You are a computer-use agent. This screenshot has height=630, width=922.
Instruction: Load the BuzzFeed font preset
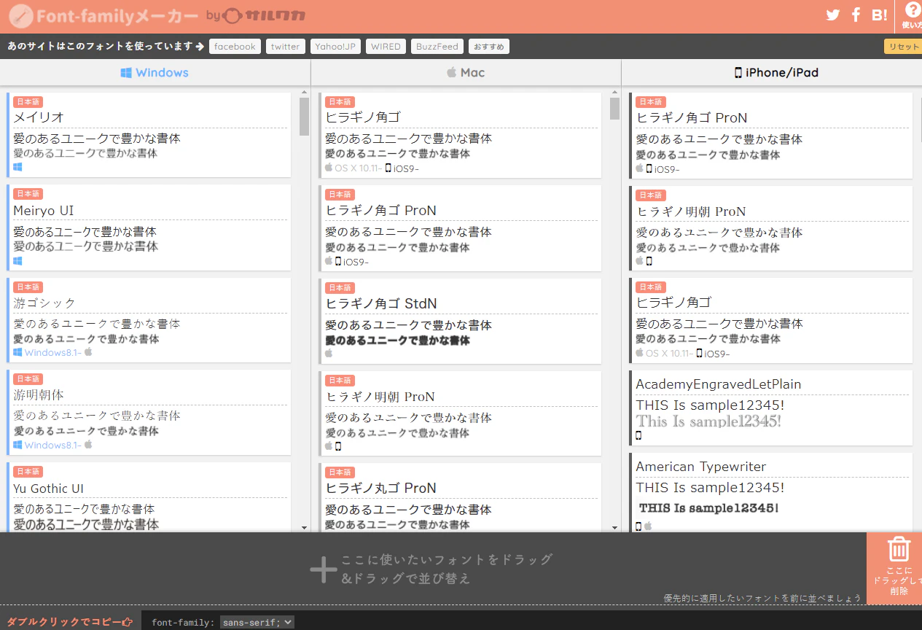pos(437,46)
